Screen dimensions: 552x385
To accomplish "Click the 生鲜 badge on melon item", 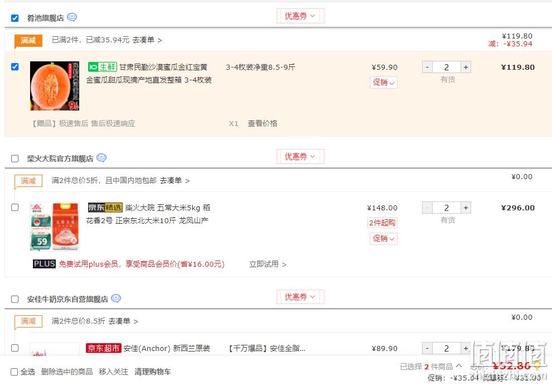I will [x=102, y=67].
